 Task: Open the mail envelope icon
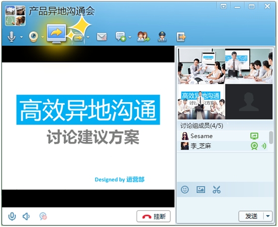click(102, 37)
